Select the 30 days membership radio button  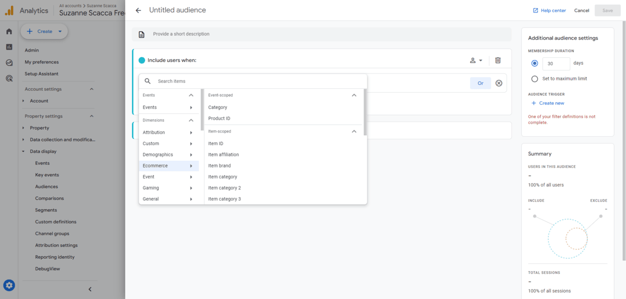click(x=534, y=63)
